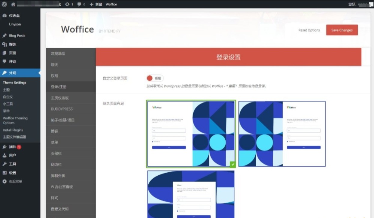This screenshot has width=374, height=218.
Task: Open the BUDDYPRESS settings tab
Action: coord(71,109)
